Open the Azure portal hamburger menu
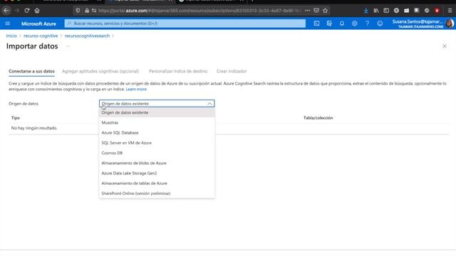Screen dimensions: 456x256 (8, 23)
